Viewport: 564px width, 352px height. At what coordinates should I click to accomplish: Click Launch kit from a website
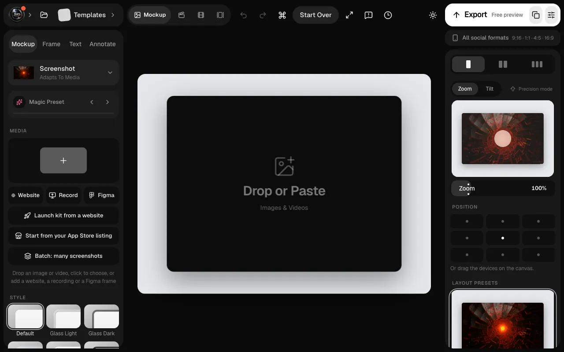[x=63, y=216]
